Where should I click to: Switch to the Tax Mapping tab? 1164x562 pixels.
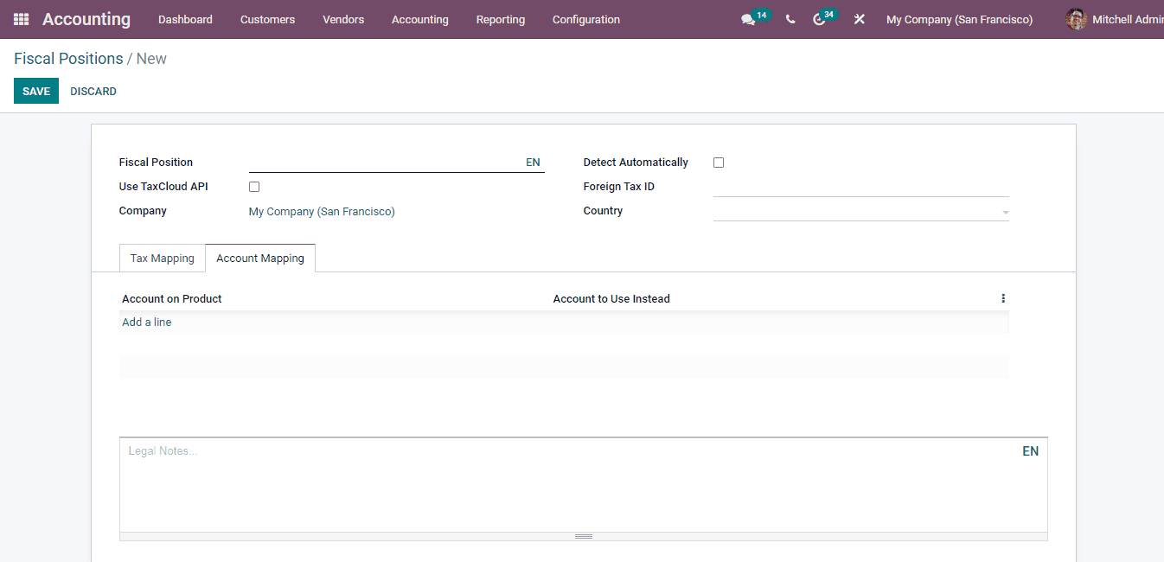coord(162,258)
